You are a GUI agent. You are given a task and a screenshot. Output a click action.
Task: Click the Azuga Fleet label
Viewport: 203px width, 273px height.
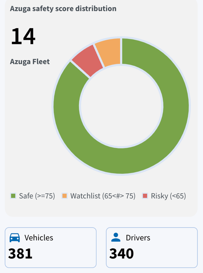click(30, 62)
